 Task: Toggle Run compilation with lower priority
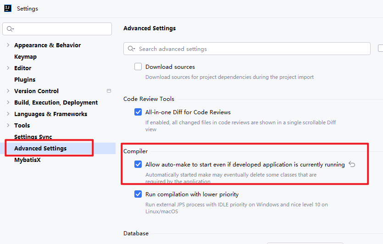point(138,194)
